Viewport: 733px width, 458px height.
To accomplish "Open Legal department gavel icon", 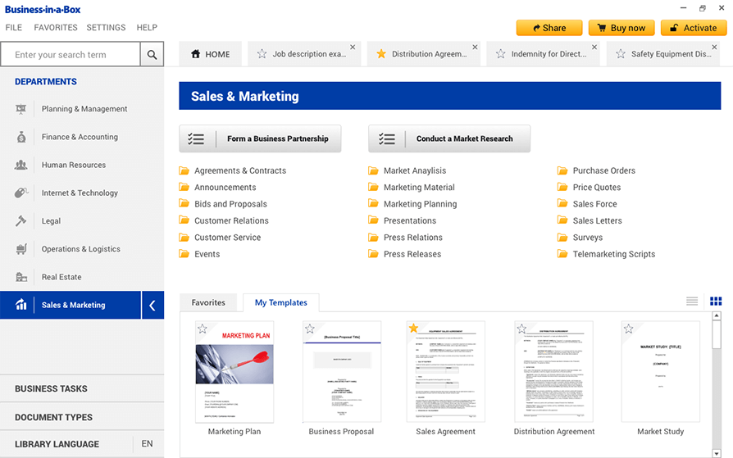I will coord(21,221).
